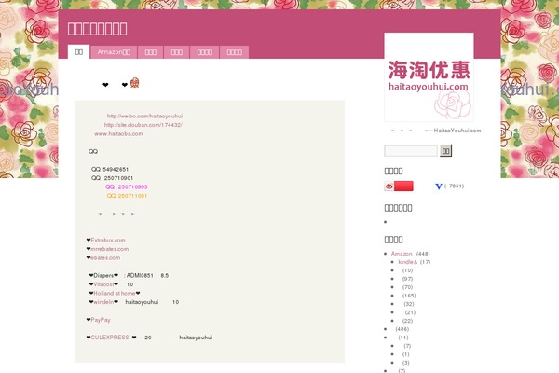Click the category count (22) entry
Image resolution: width=559 pixels, height=373 pixels.
(407, 321)
